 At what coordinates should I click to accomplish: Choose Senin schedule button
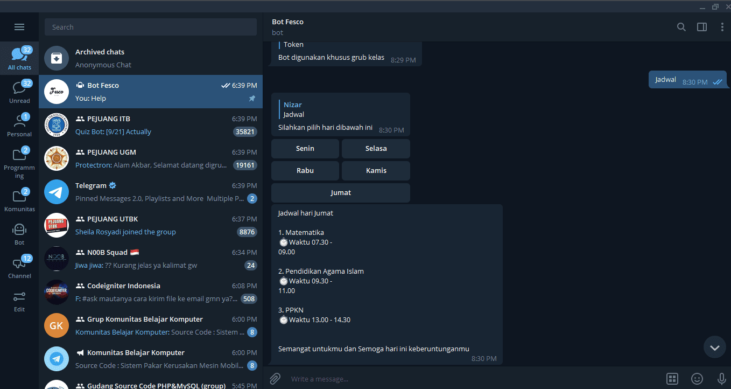[305, 149]
